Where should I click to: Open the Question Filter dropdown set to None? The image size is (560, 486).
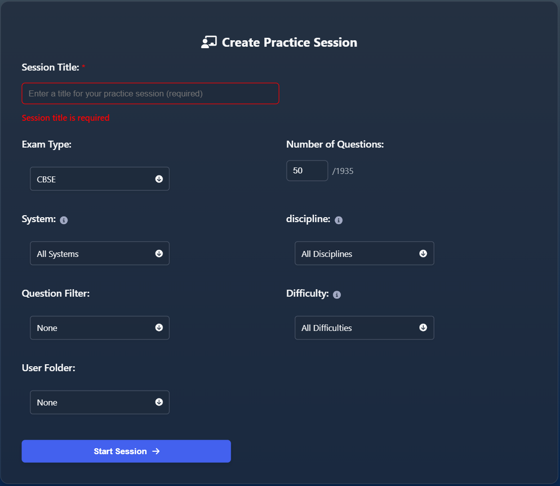[99, 327]
